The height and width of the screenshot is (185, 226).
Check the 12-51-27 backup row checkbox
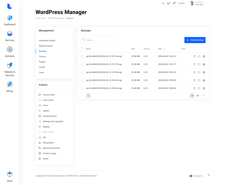tap(83, 64)
